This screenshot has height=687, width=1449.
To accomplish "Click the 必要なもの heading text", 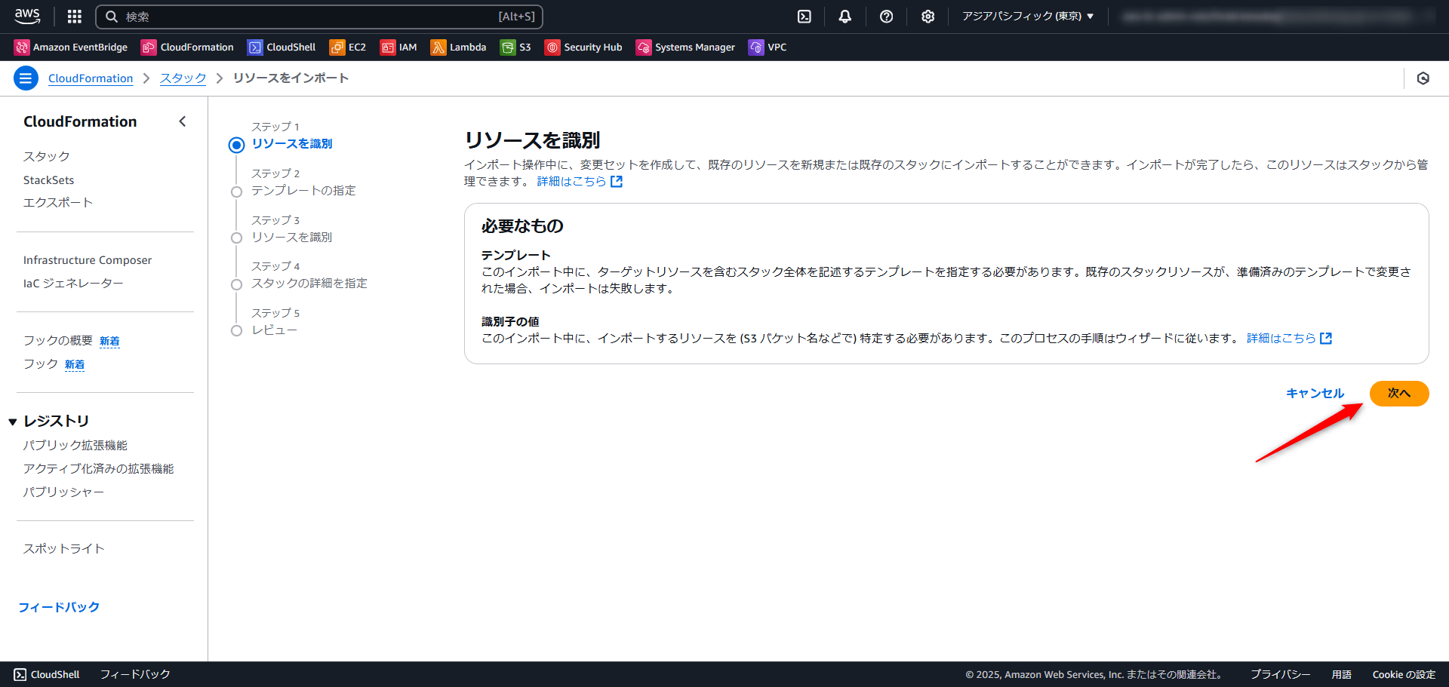I will click(522, 226).
